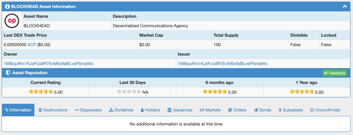Click the grey Last 30 Days stars
The image size is (353, 135).
[x=129, y=92]
